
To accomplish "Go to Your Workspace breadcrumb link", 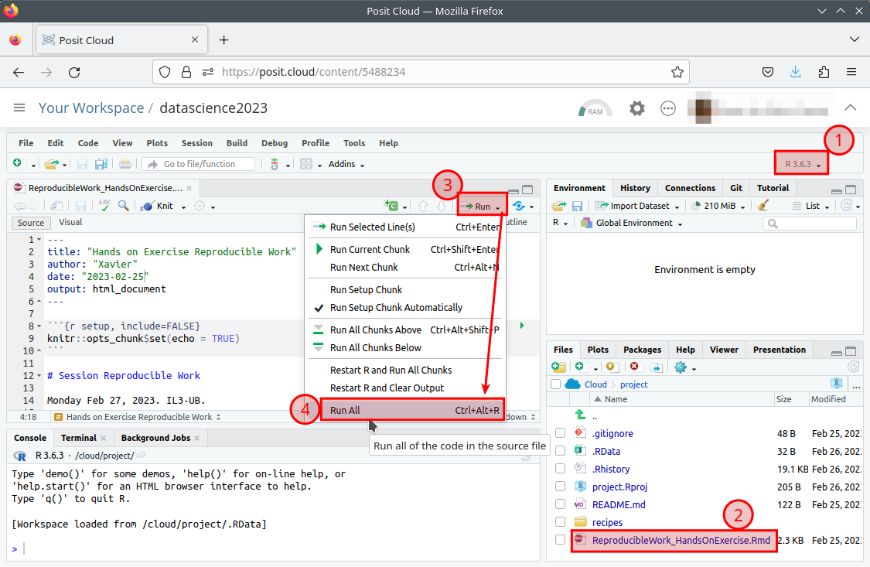I will 91,108.
